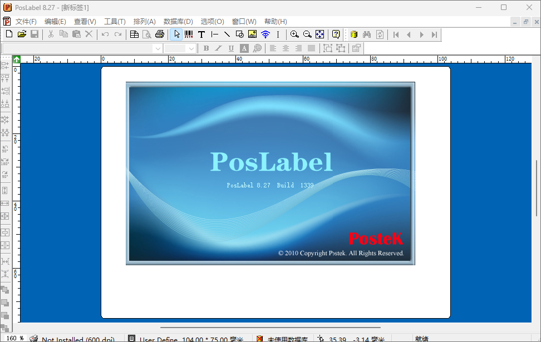Click the PosLabel splash image on label
This screenshot has height=342, width=541.
(x=270, y=174)
